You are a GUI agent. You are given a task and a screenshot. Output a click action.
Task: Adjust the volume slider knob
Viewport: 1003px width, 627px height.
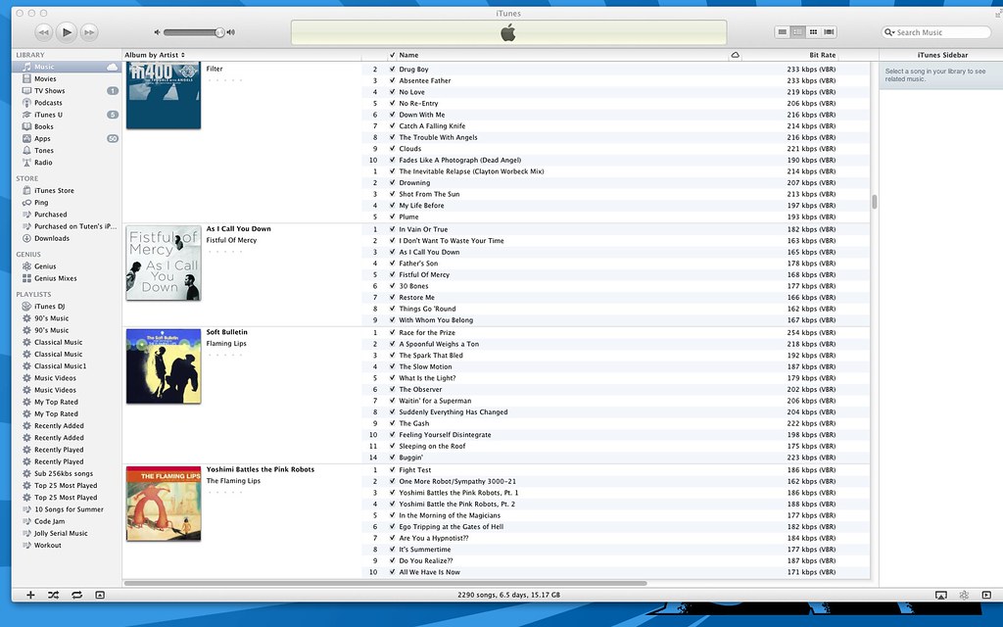coord(219,32)
